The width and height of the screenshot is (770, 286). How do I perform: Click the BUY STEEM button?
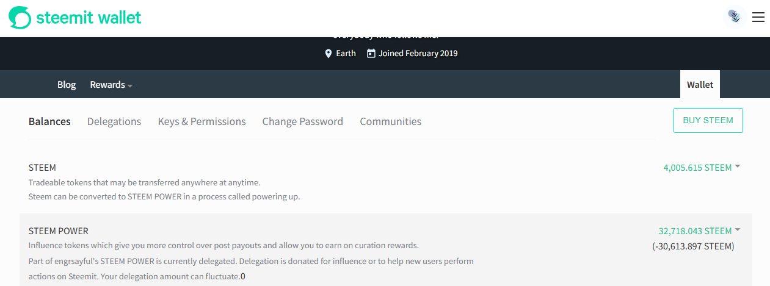click(x=708, y=121)
